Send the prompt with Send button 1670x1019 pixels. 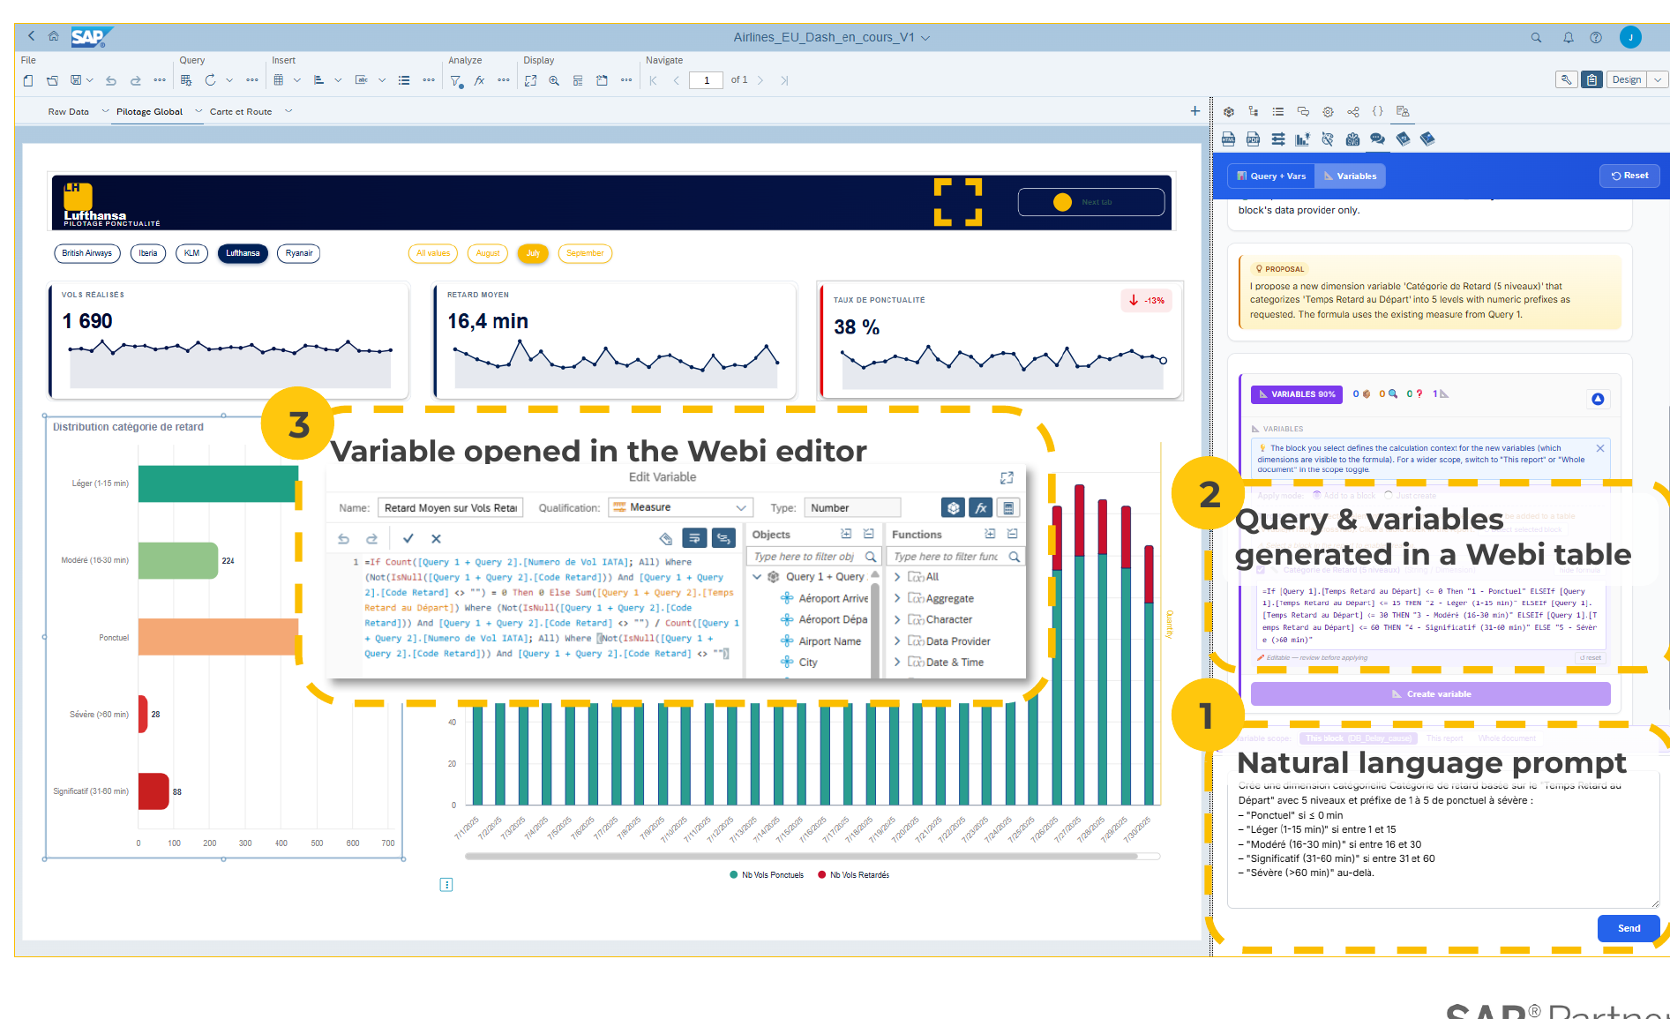pyautogui.click(x=1629, y=928)
